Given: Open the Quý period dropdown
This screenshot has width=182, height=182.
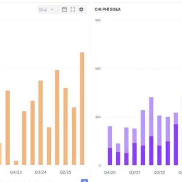Looking at the screenshot, I should pyautogui.click(x=47, y=9).
